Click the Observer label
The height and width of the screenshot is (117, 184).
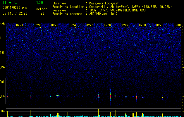[x=59, y=3]
